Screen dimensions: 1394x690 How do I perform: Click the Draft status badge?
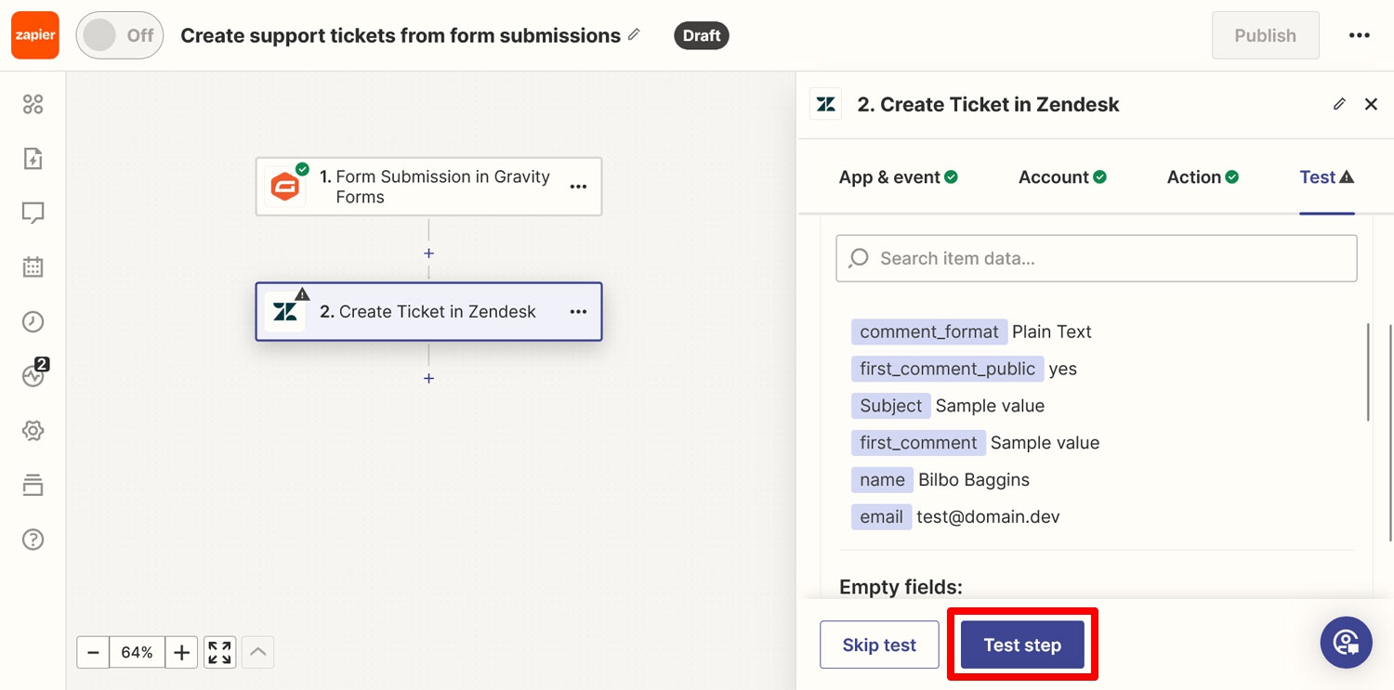click(x=702, y=35)
